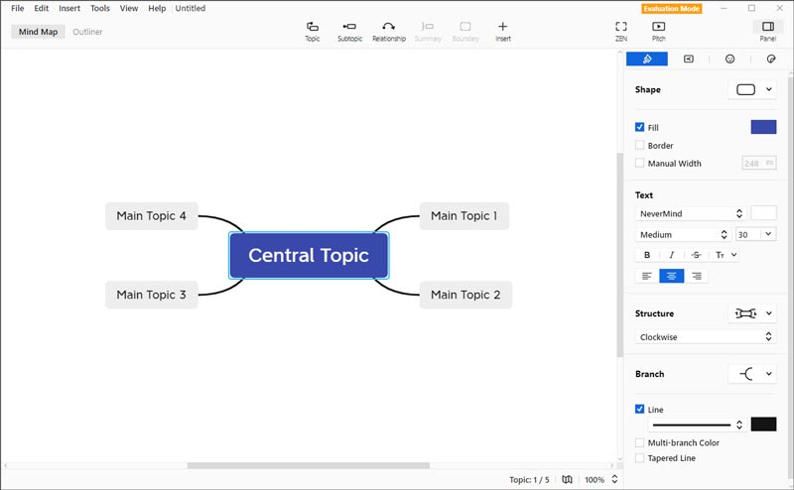Toggle the Panel sidebar
Viewport: 794px width, 490px height.
767,31
